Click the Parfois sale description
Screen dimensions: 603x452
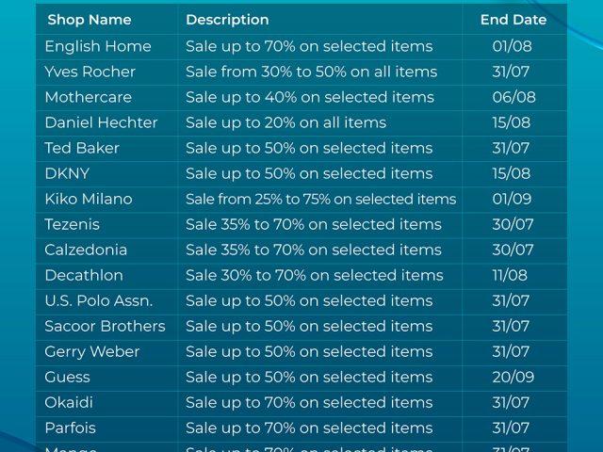coord(309,428)
